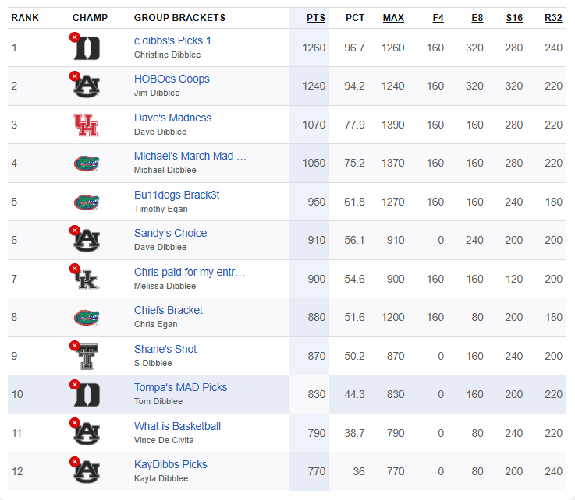575x500 pixels.
Task: Open the What is Basketball bracket
Action: point(177,426)
